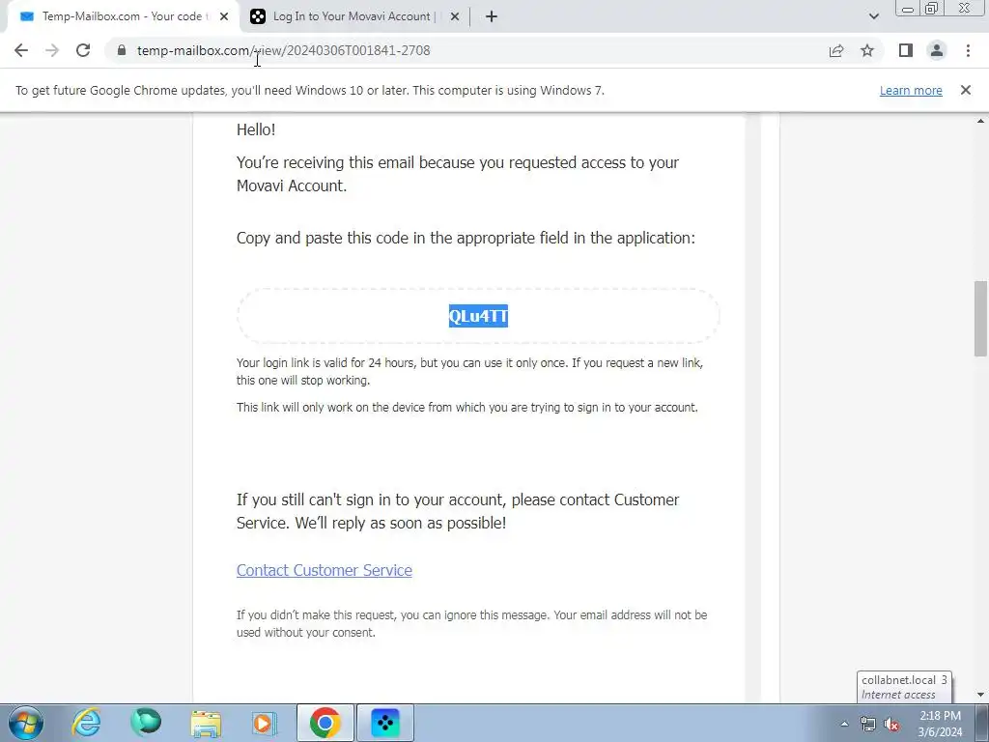Open network status tray icon
The image size is (989, 742).
click(868, 724)
